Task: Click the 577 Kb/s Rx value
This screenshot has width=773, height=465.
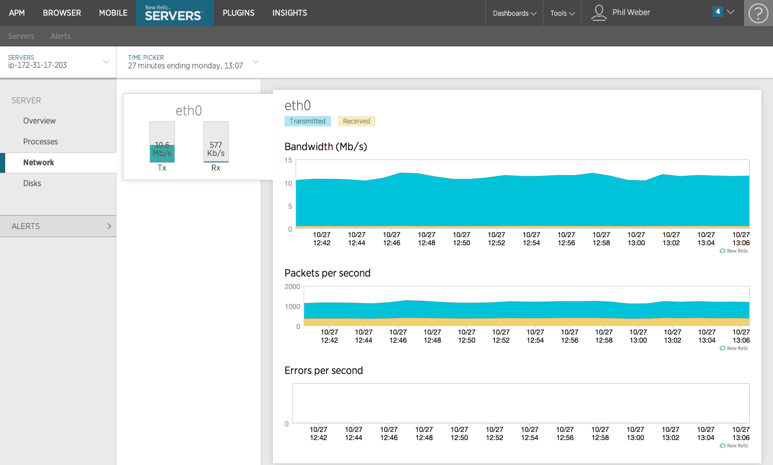Action: [x=216, y=149]
